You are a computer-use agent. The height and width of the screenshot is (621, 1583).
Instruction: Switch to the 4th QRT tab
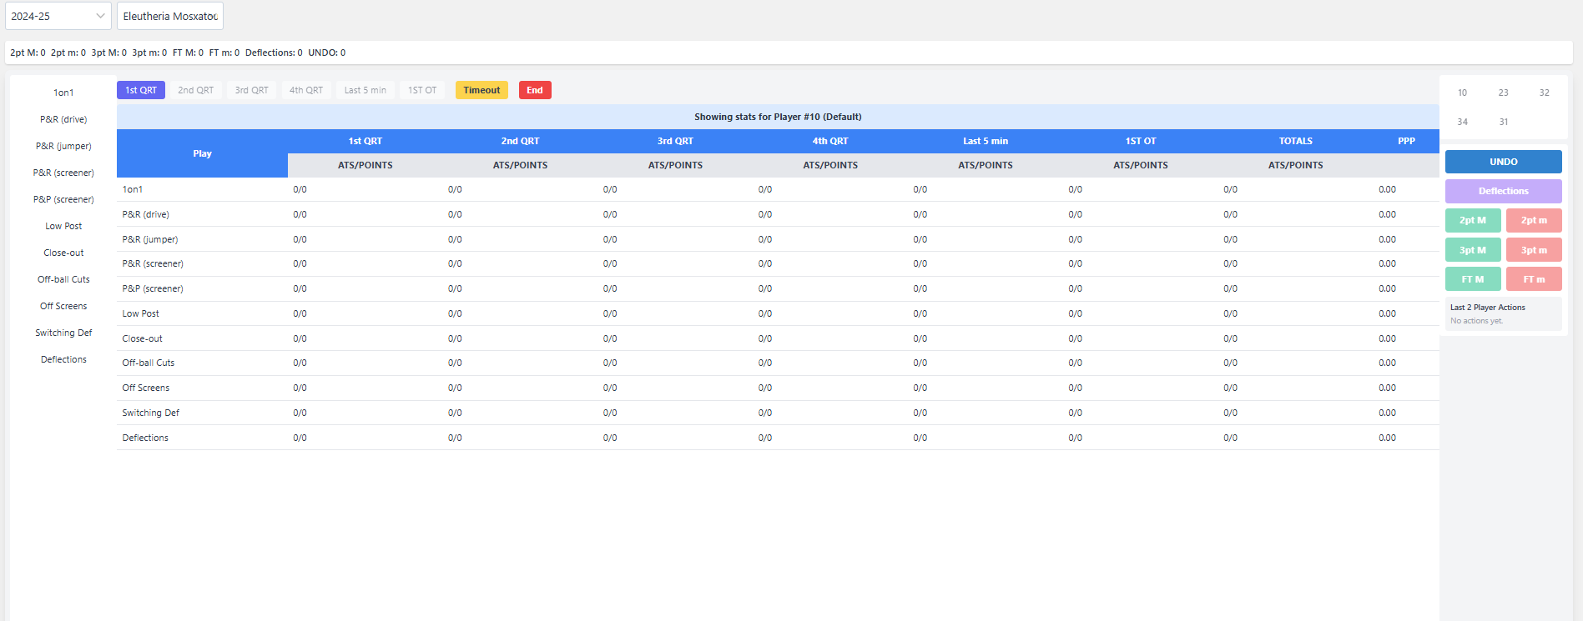click(306, 90)
